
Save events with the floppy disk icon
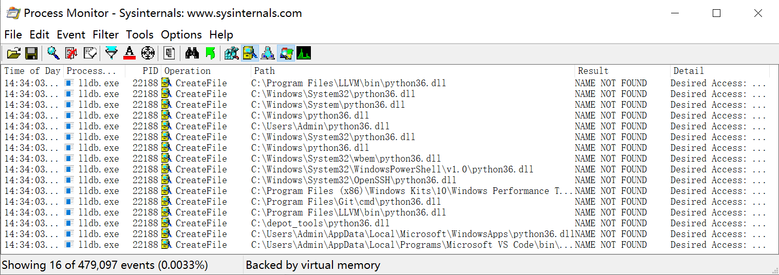pyautogui.click(x=31, y=53)
